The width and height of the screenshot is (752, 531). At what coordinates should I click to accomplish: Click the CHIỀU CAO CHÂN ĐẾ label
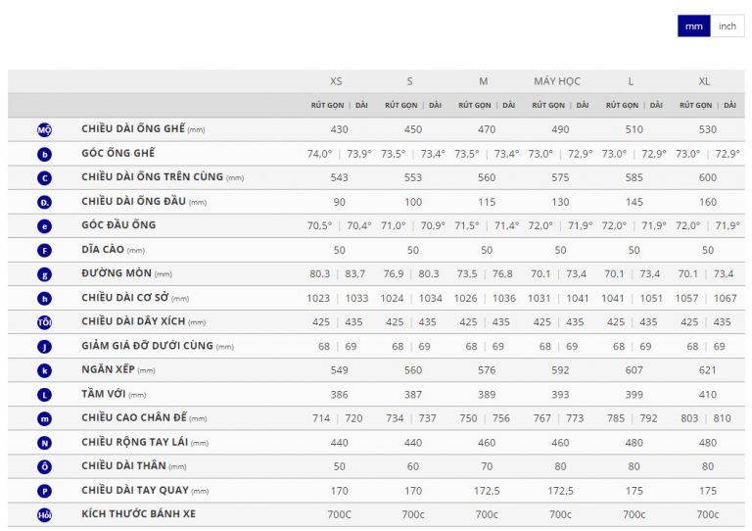[134, 417]
